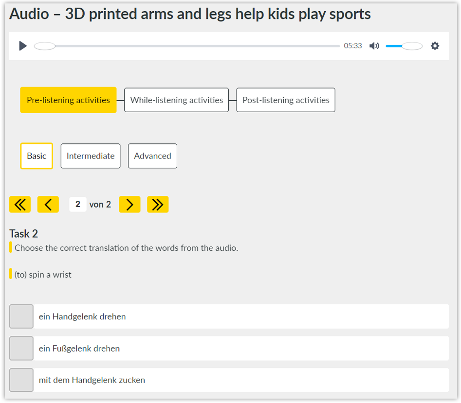Jump to the last task page
The image size is (461, 403).
tap(158, 204)
